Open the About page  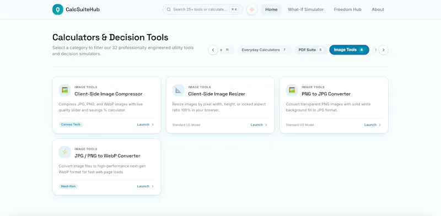[x=378, y=9]
